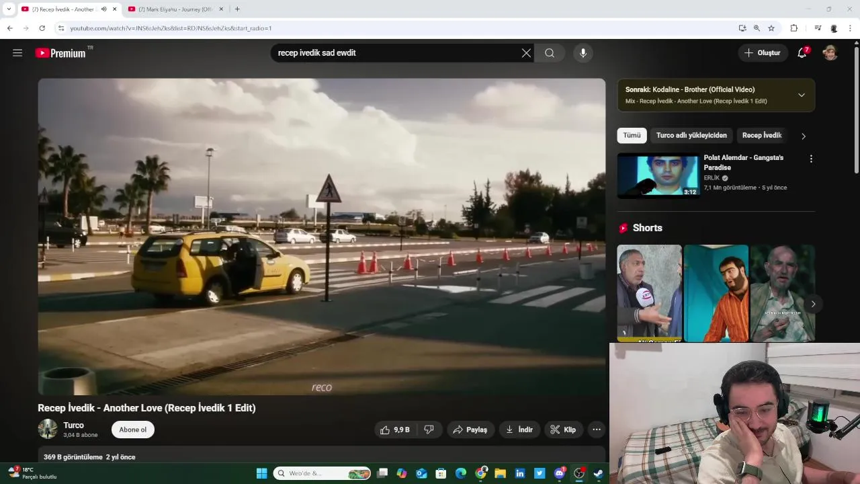The width and height of the screenshot is (860, 484).
Task: Open Turco channel name link
Action: [x=73, y=425]
